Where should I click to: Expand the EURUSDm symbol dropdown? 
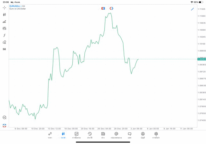click(x=15, y=6)
